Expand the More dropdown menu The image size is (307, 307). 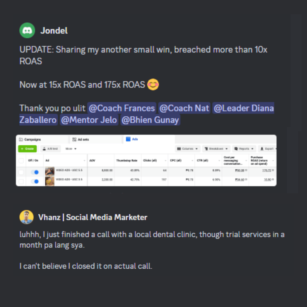(x=71, y=149)
